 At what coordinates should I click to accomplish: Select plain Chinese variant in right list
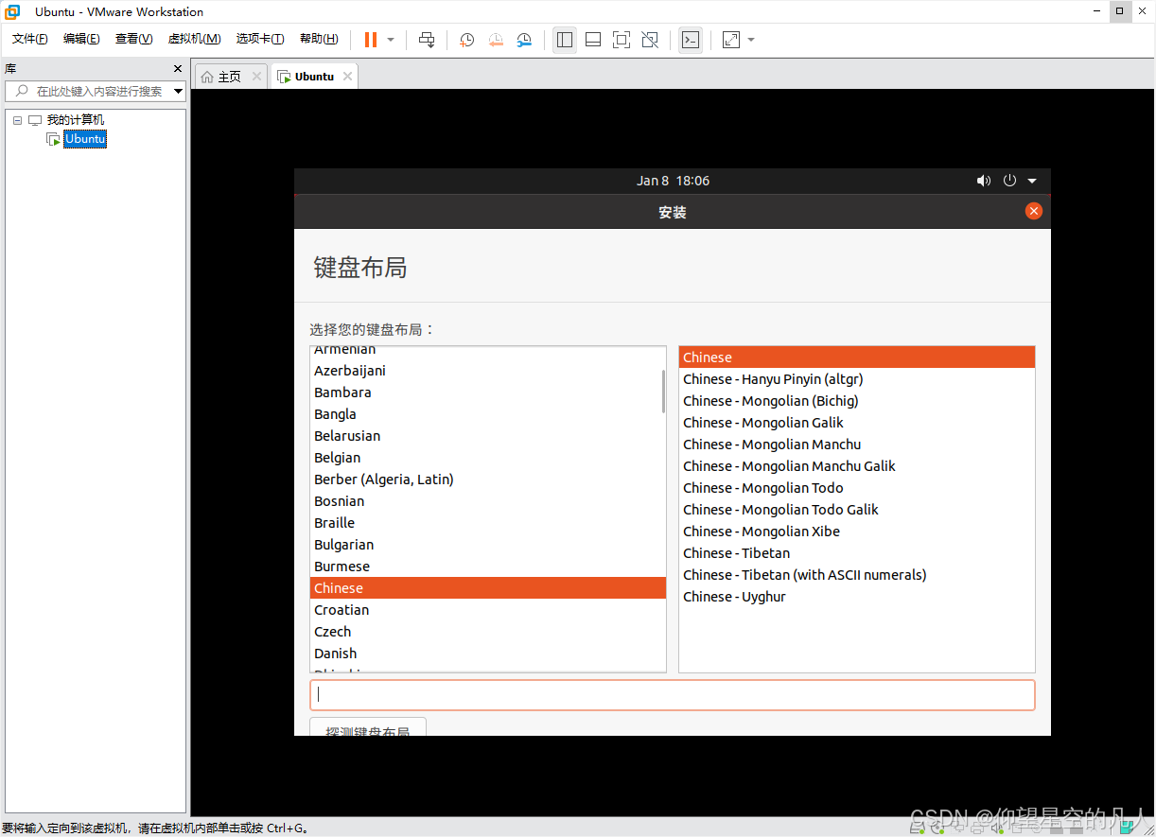[x=857, y=357]
